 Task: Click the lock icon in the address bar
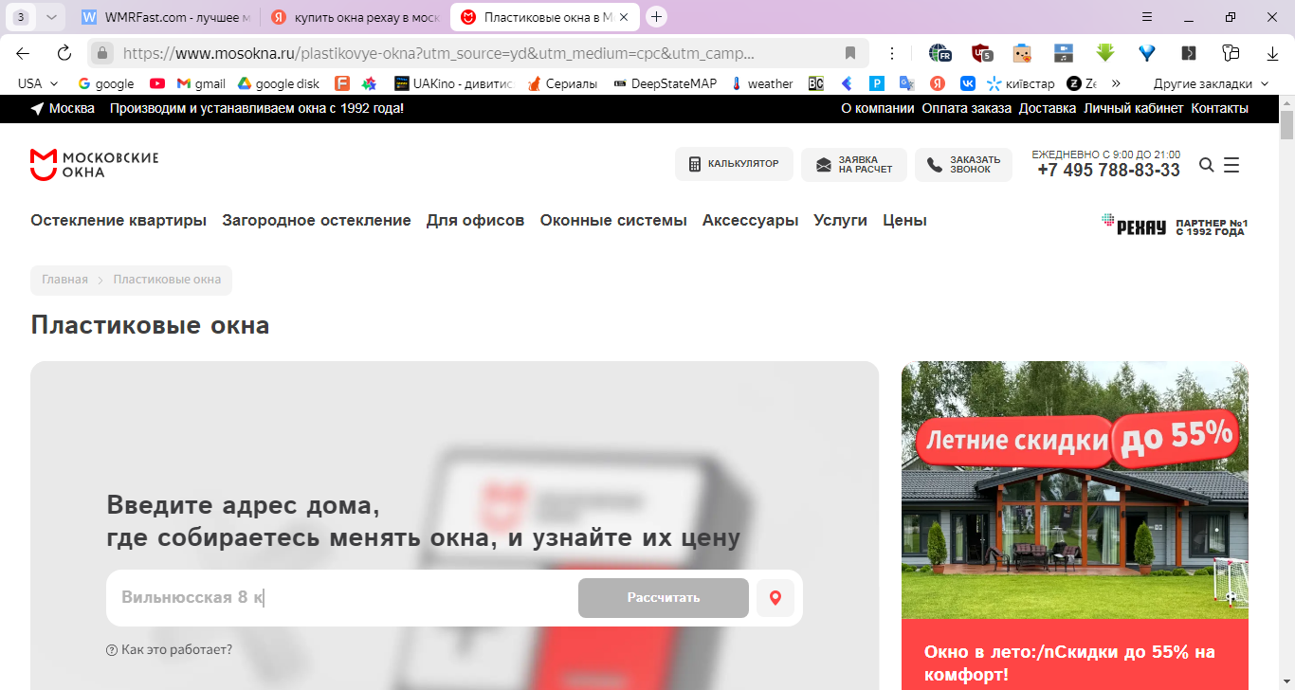[x=102, y=53]
